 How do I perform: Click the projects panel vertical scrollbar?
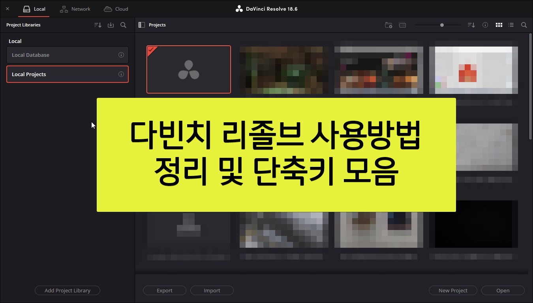pos(530,87)
